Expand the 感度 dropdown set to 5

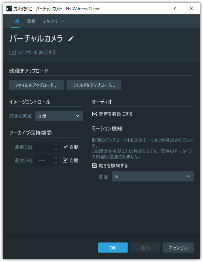click(x=153, y=177)
